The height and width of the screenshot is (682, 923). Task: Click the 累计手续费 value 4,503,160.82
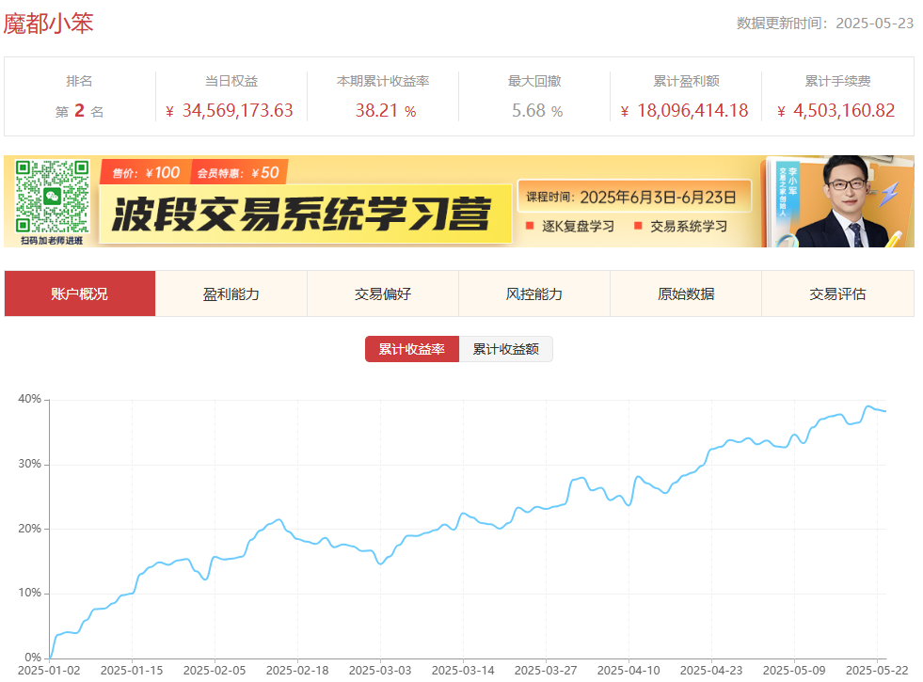(x=836, y=111)
